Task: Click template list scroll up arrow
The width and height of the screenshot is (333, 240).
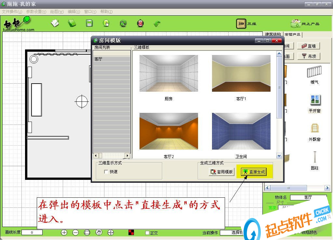Action: (279, 54)
